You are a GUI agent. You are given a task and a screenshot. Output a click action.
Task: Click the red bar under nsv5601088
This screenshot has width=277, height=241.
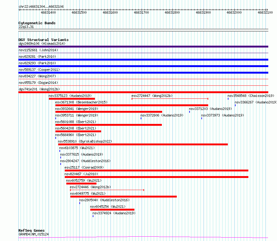109,125
